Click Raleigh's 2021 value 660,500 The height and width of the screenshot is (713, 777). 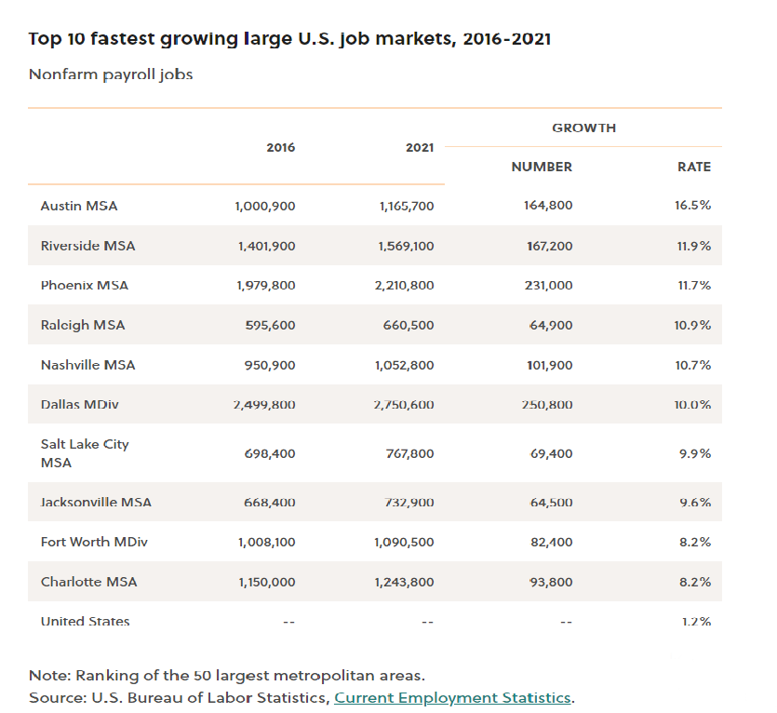point(409,325)
